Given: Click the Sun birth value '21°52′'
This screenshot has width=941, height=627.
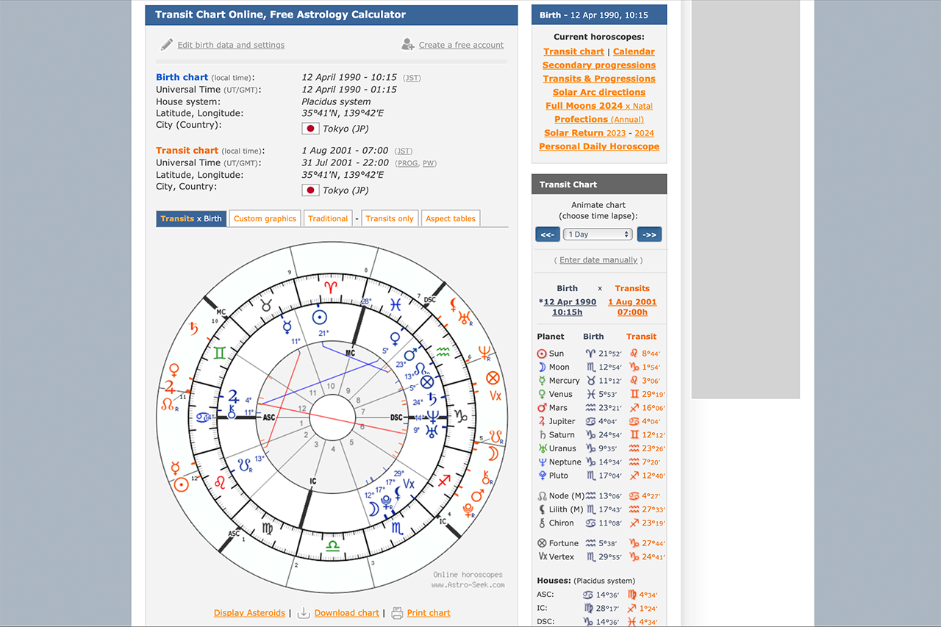Looking at the screenshot, I should pos(610,354).
